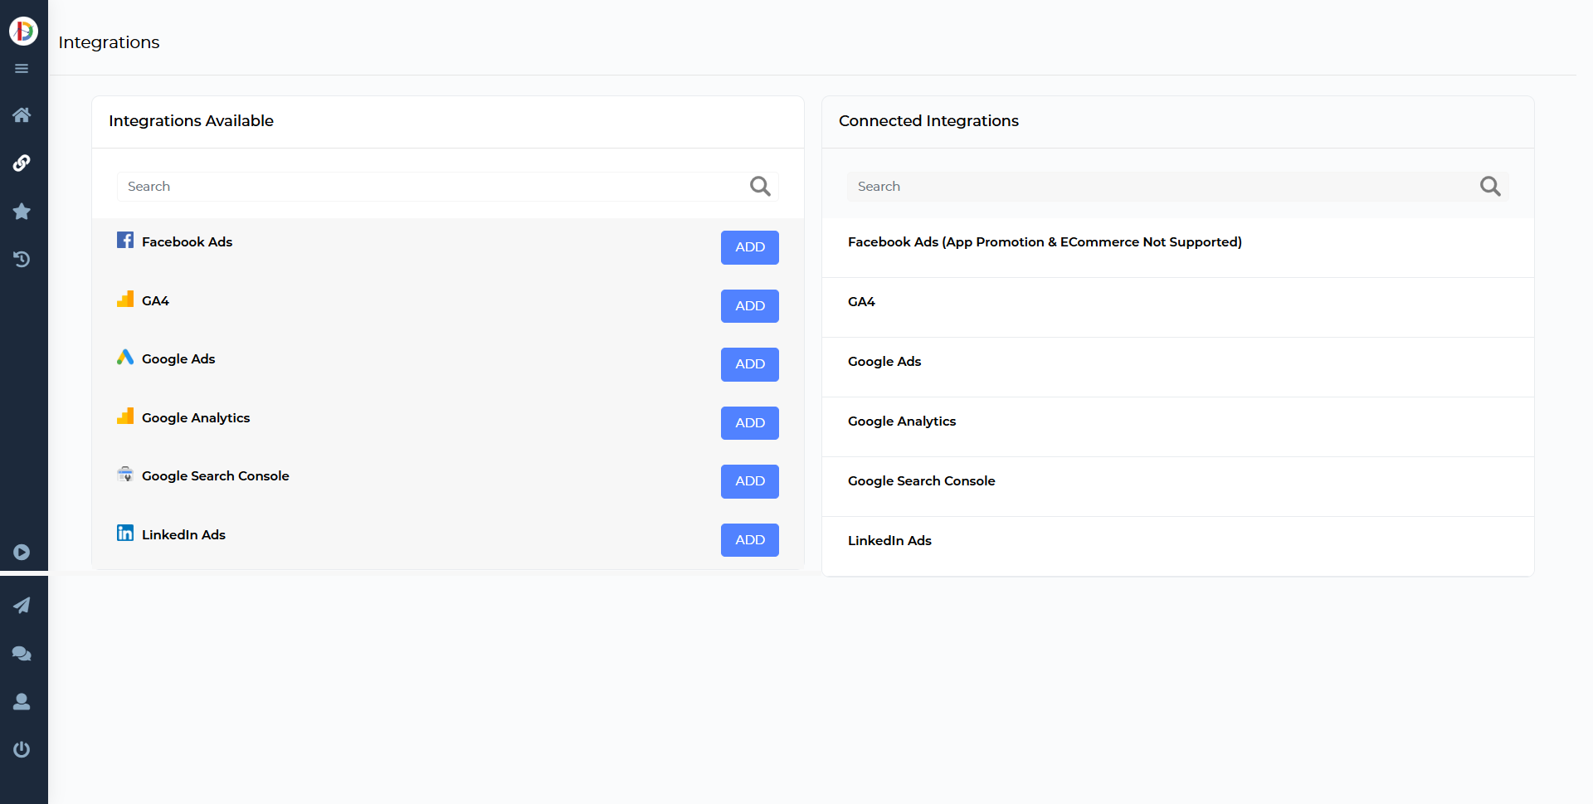1593x804 pixels.
Task: Click Google Search Console label in available list
Action: [x=216, y=476]
